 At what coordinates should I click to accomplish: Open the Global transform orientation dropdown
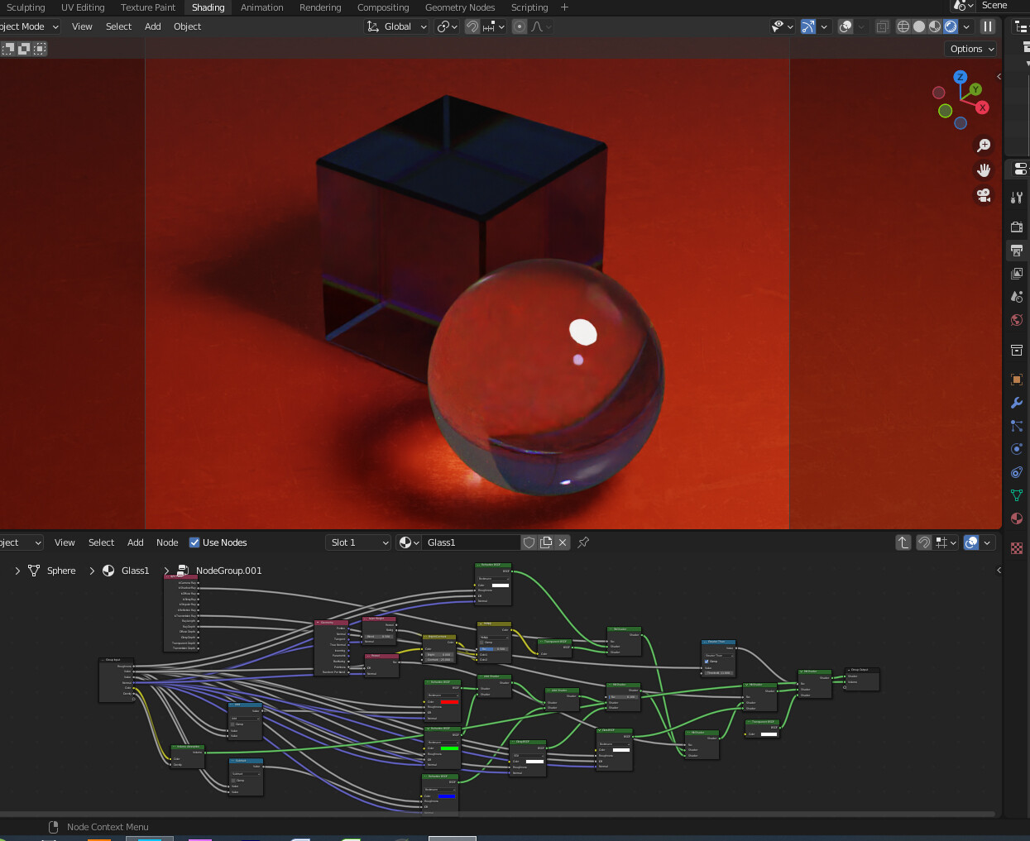pos(395,26)
